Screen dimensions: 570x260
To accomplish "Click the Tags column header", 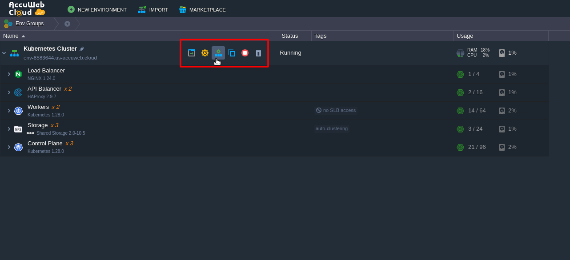I will pyautogui.click(x=382, y=36).
